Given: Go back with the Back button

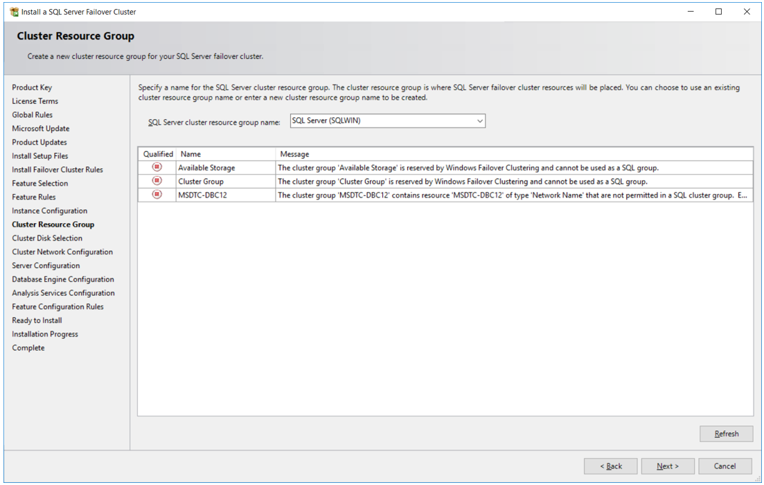Looking at the screenshot, I should 610,466.
